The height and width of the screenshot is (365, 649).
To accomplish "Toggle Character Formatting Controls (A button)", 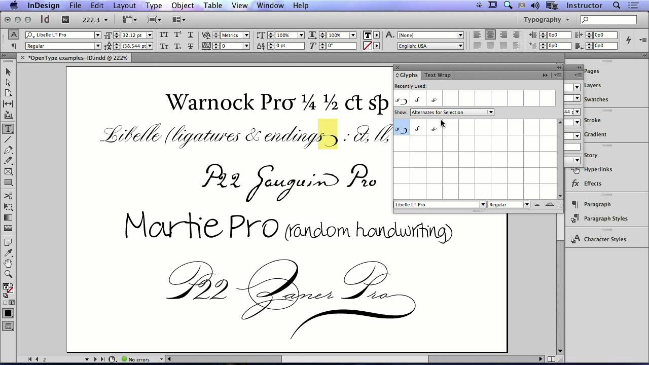I will point(14,35).
